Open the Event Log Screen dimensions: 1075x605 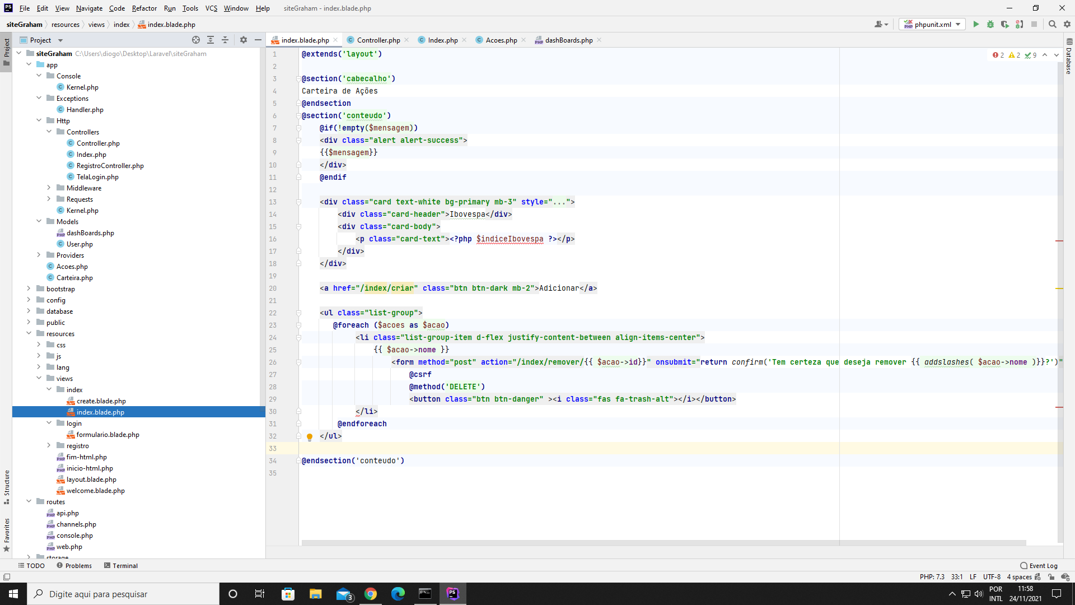click(1039, 566)
